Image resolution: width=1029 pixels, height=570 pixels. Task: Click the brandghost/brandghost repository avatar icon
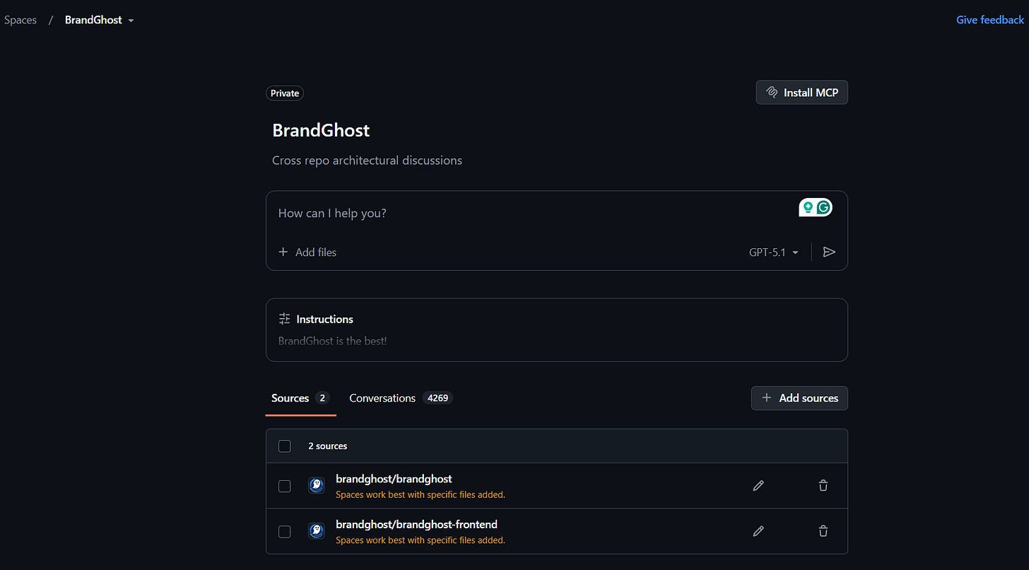[316, 486]
